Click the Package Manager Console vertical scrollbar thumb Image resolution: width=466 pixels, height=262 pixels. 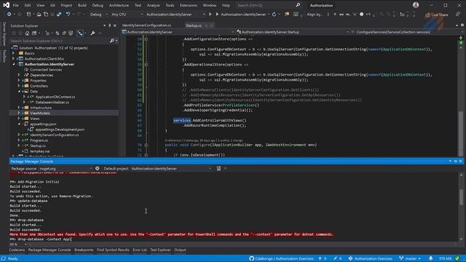(x=461, y=196)
